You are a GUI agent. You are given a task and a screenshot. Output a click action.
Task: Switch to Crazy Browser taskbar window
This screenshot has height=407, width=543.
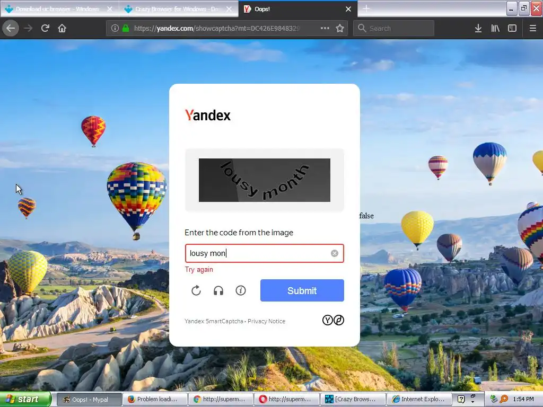coord(353,400)
